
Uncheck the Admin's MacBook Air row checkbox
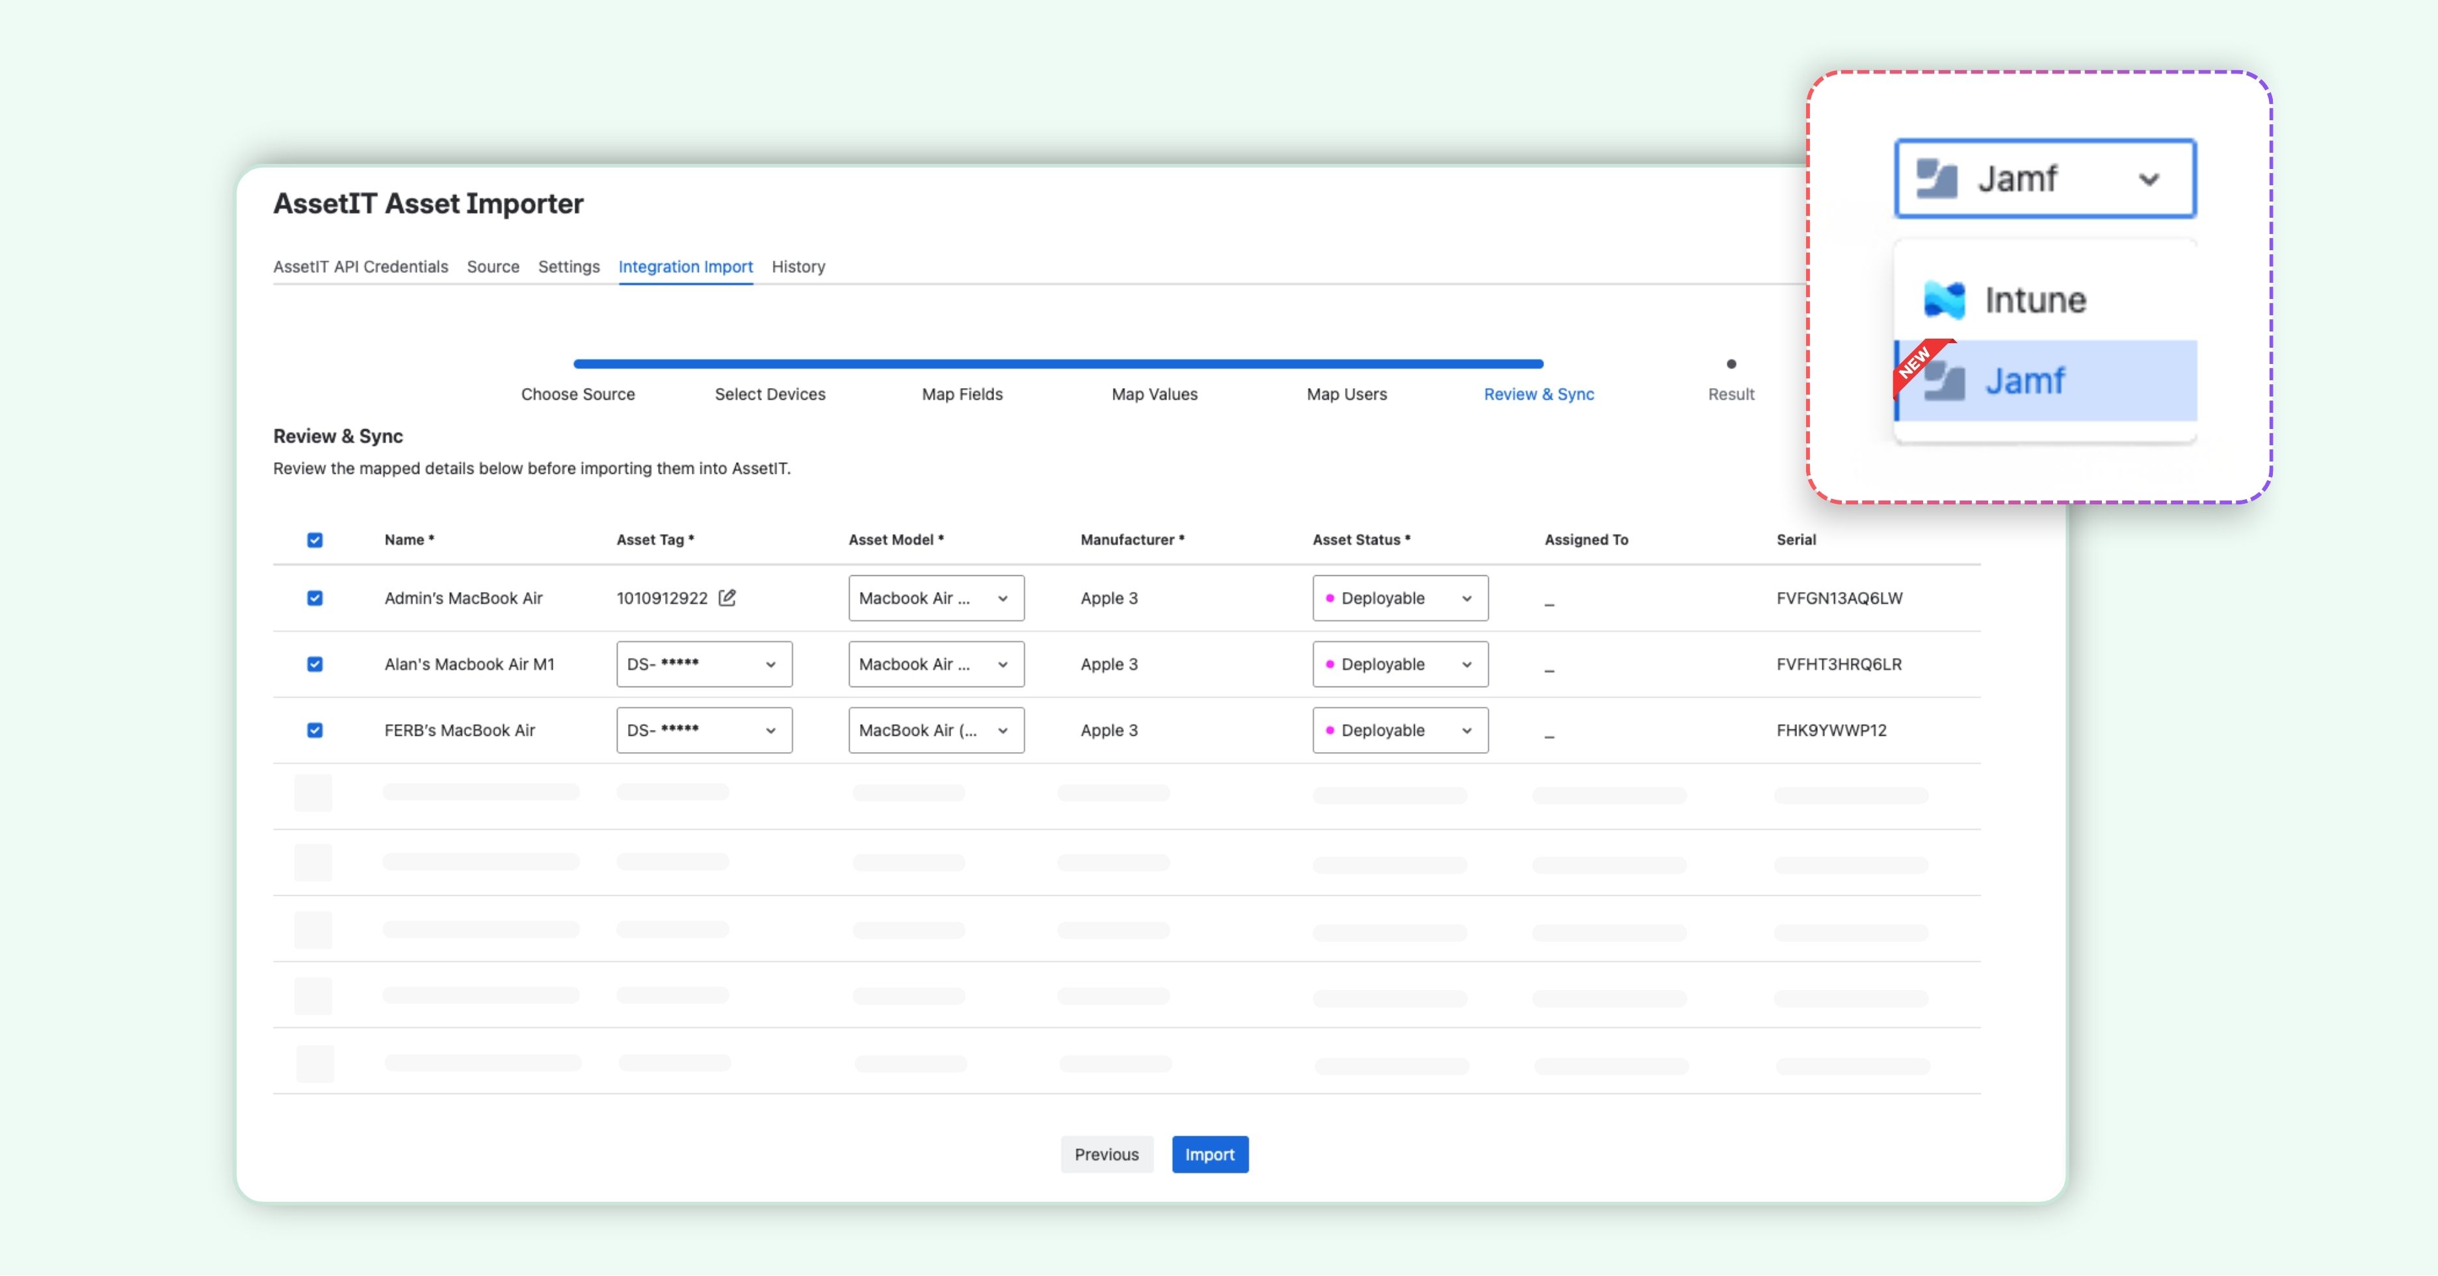pyautogui.click(x=315, y=598)
